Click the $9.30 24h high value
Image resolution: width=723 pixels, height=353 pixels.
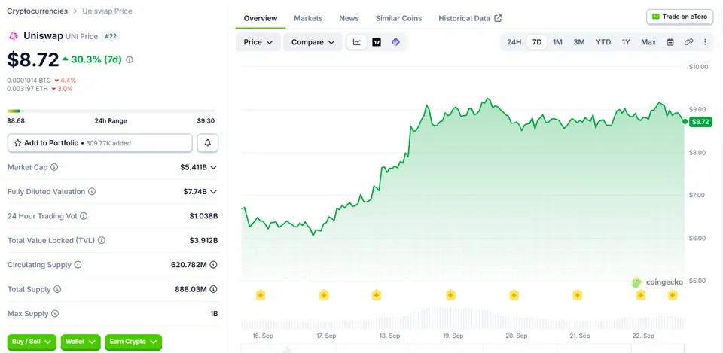pos(206,120)
